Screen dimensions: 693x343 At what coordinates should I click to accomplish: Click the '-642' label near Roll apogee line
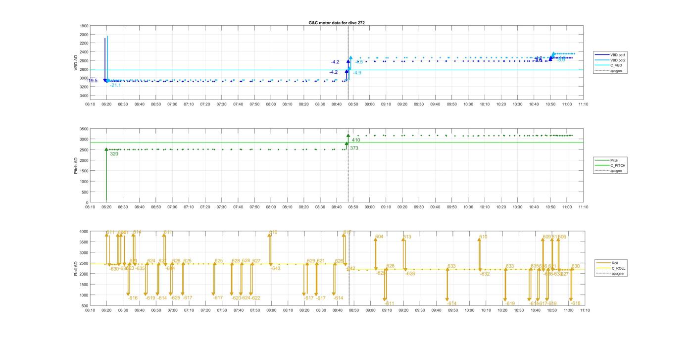(x=350, y=268)
